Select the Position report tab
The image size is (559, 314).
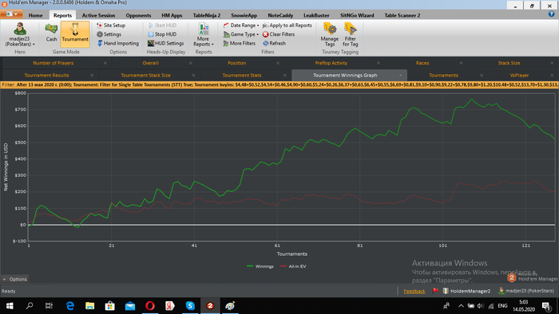(x=236, y=63)
